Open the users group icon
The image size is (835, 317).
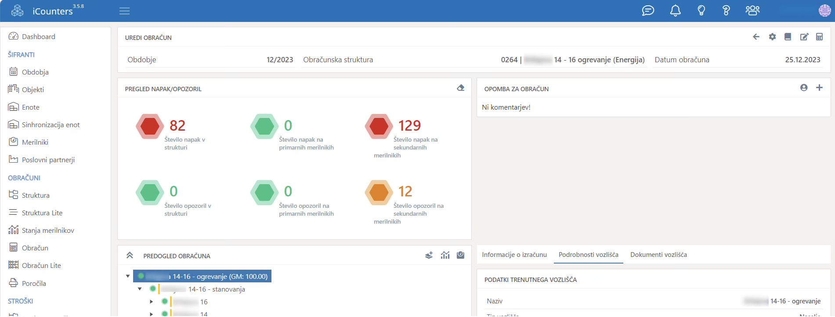[x=752, y=11]
